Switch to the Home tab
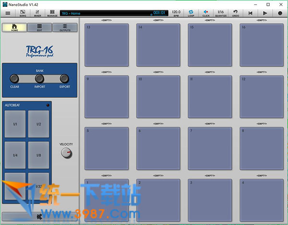This screenshot has width=288, height=225. (14, 27)
